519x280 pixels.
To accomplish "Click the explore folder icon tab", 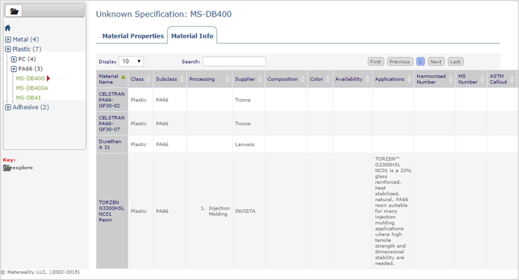I will (x=14, y=11).
